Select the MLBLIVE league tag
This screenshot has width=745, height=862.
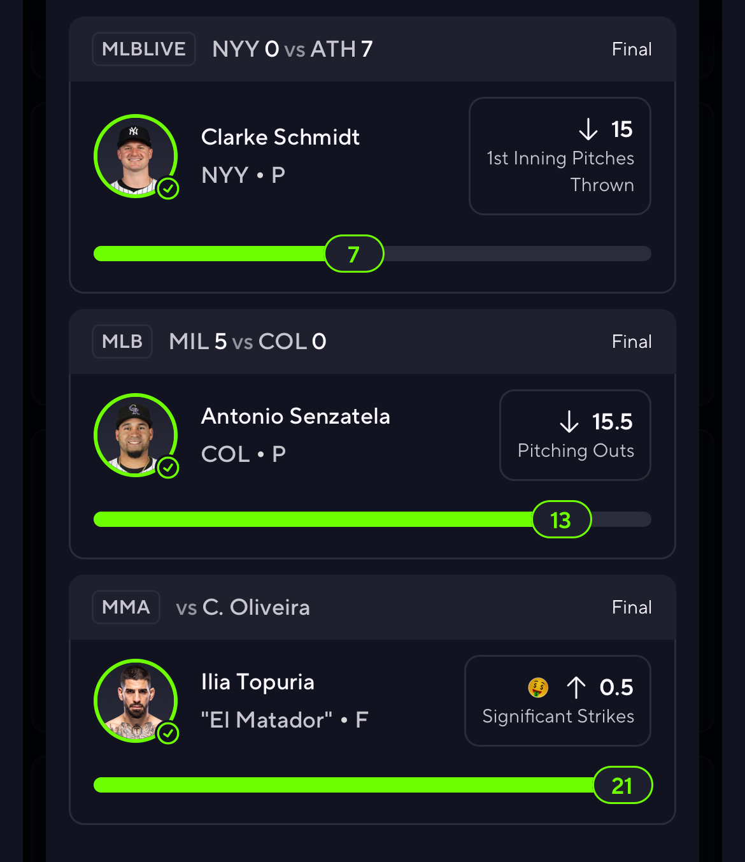144,49
